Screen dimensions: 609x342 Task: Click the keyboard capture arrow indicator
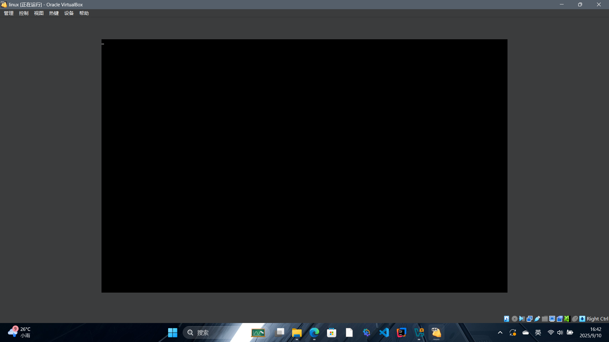pos(582,319)
